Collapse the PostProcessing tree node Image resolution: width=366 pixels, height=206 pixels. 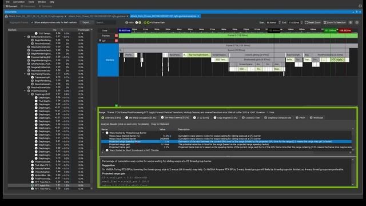(x=25, y=91)
